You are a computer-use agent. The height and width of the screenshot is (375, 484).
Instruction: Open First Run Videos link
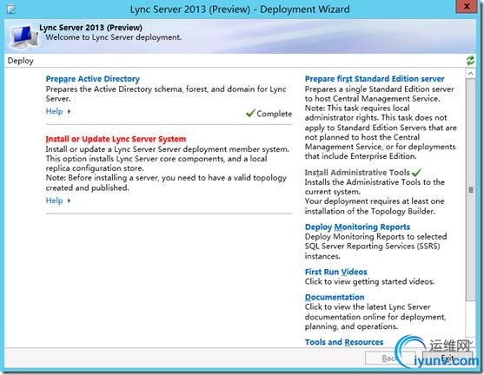click(335, 272)
